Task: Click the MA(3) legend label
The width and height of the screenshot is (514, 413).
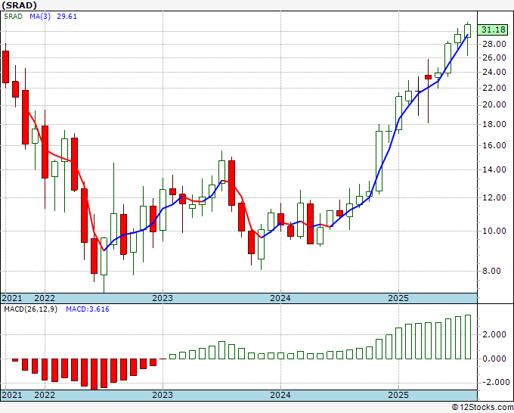Action: [40, 17]
